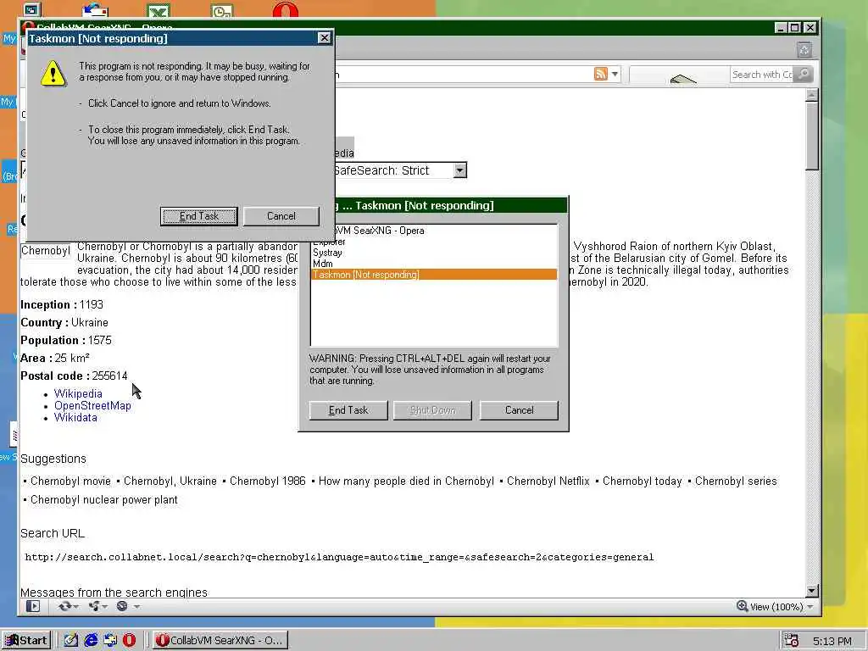This screenshot has height=651, width=868.
Task: Click the vertical scrollbar thumb in Opera
Action: point(811,136)
